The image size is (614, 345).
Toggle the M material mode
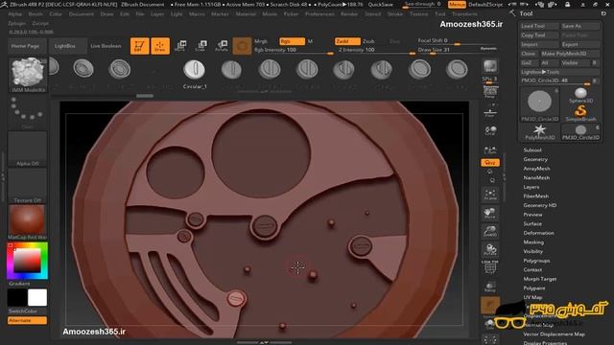pos(310,41)
